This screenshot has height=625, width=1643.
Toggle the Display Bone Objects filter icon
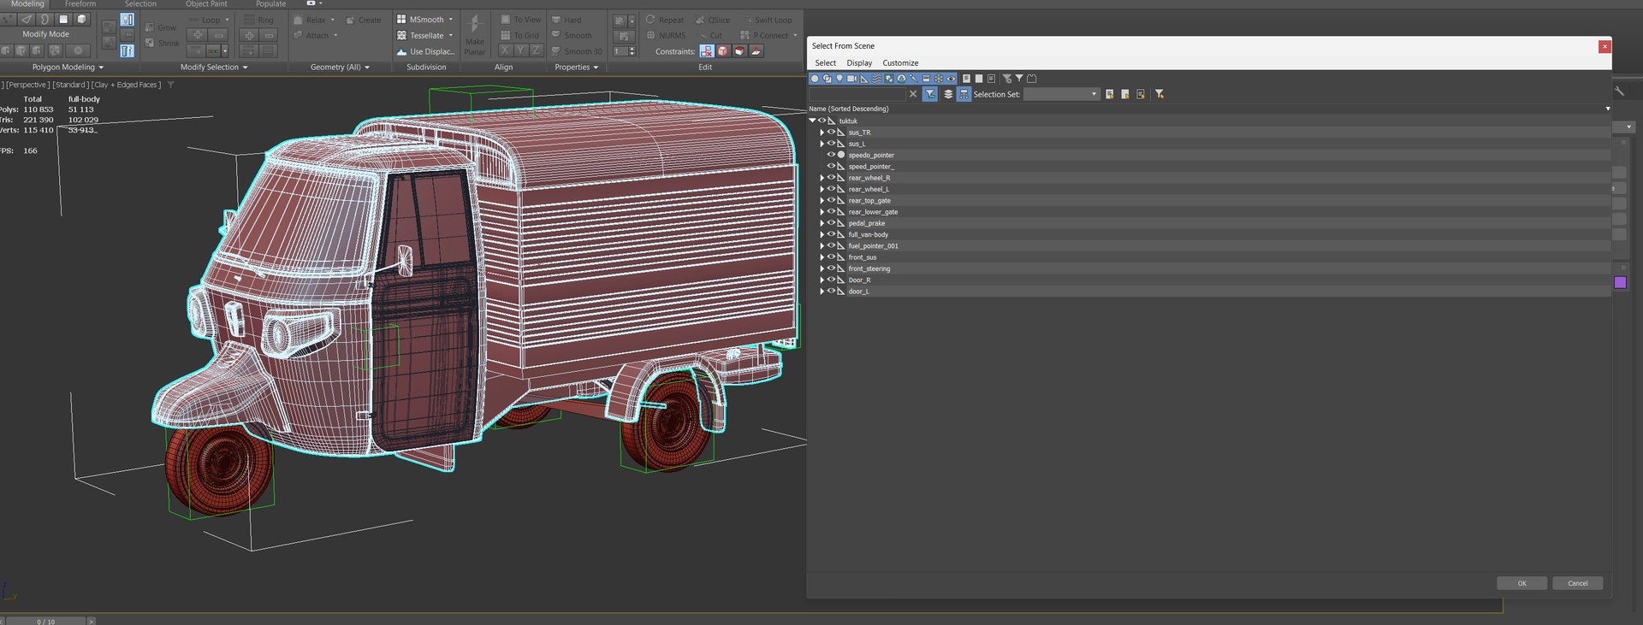coord(914,79)
